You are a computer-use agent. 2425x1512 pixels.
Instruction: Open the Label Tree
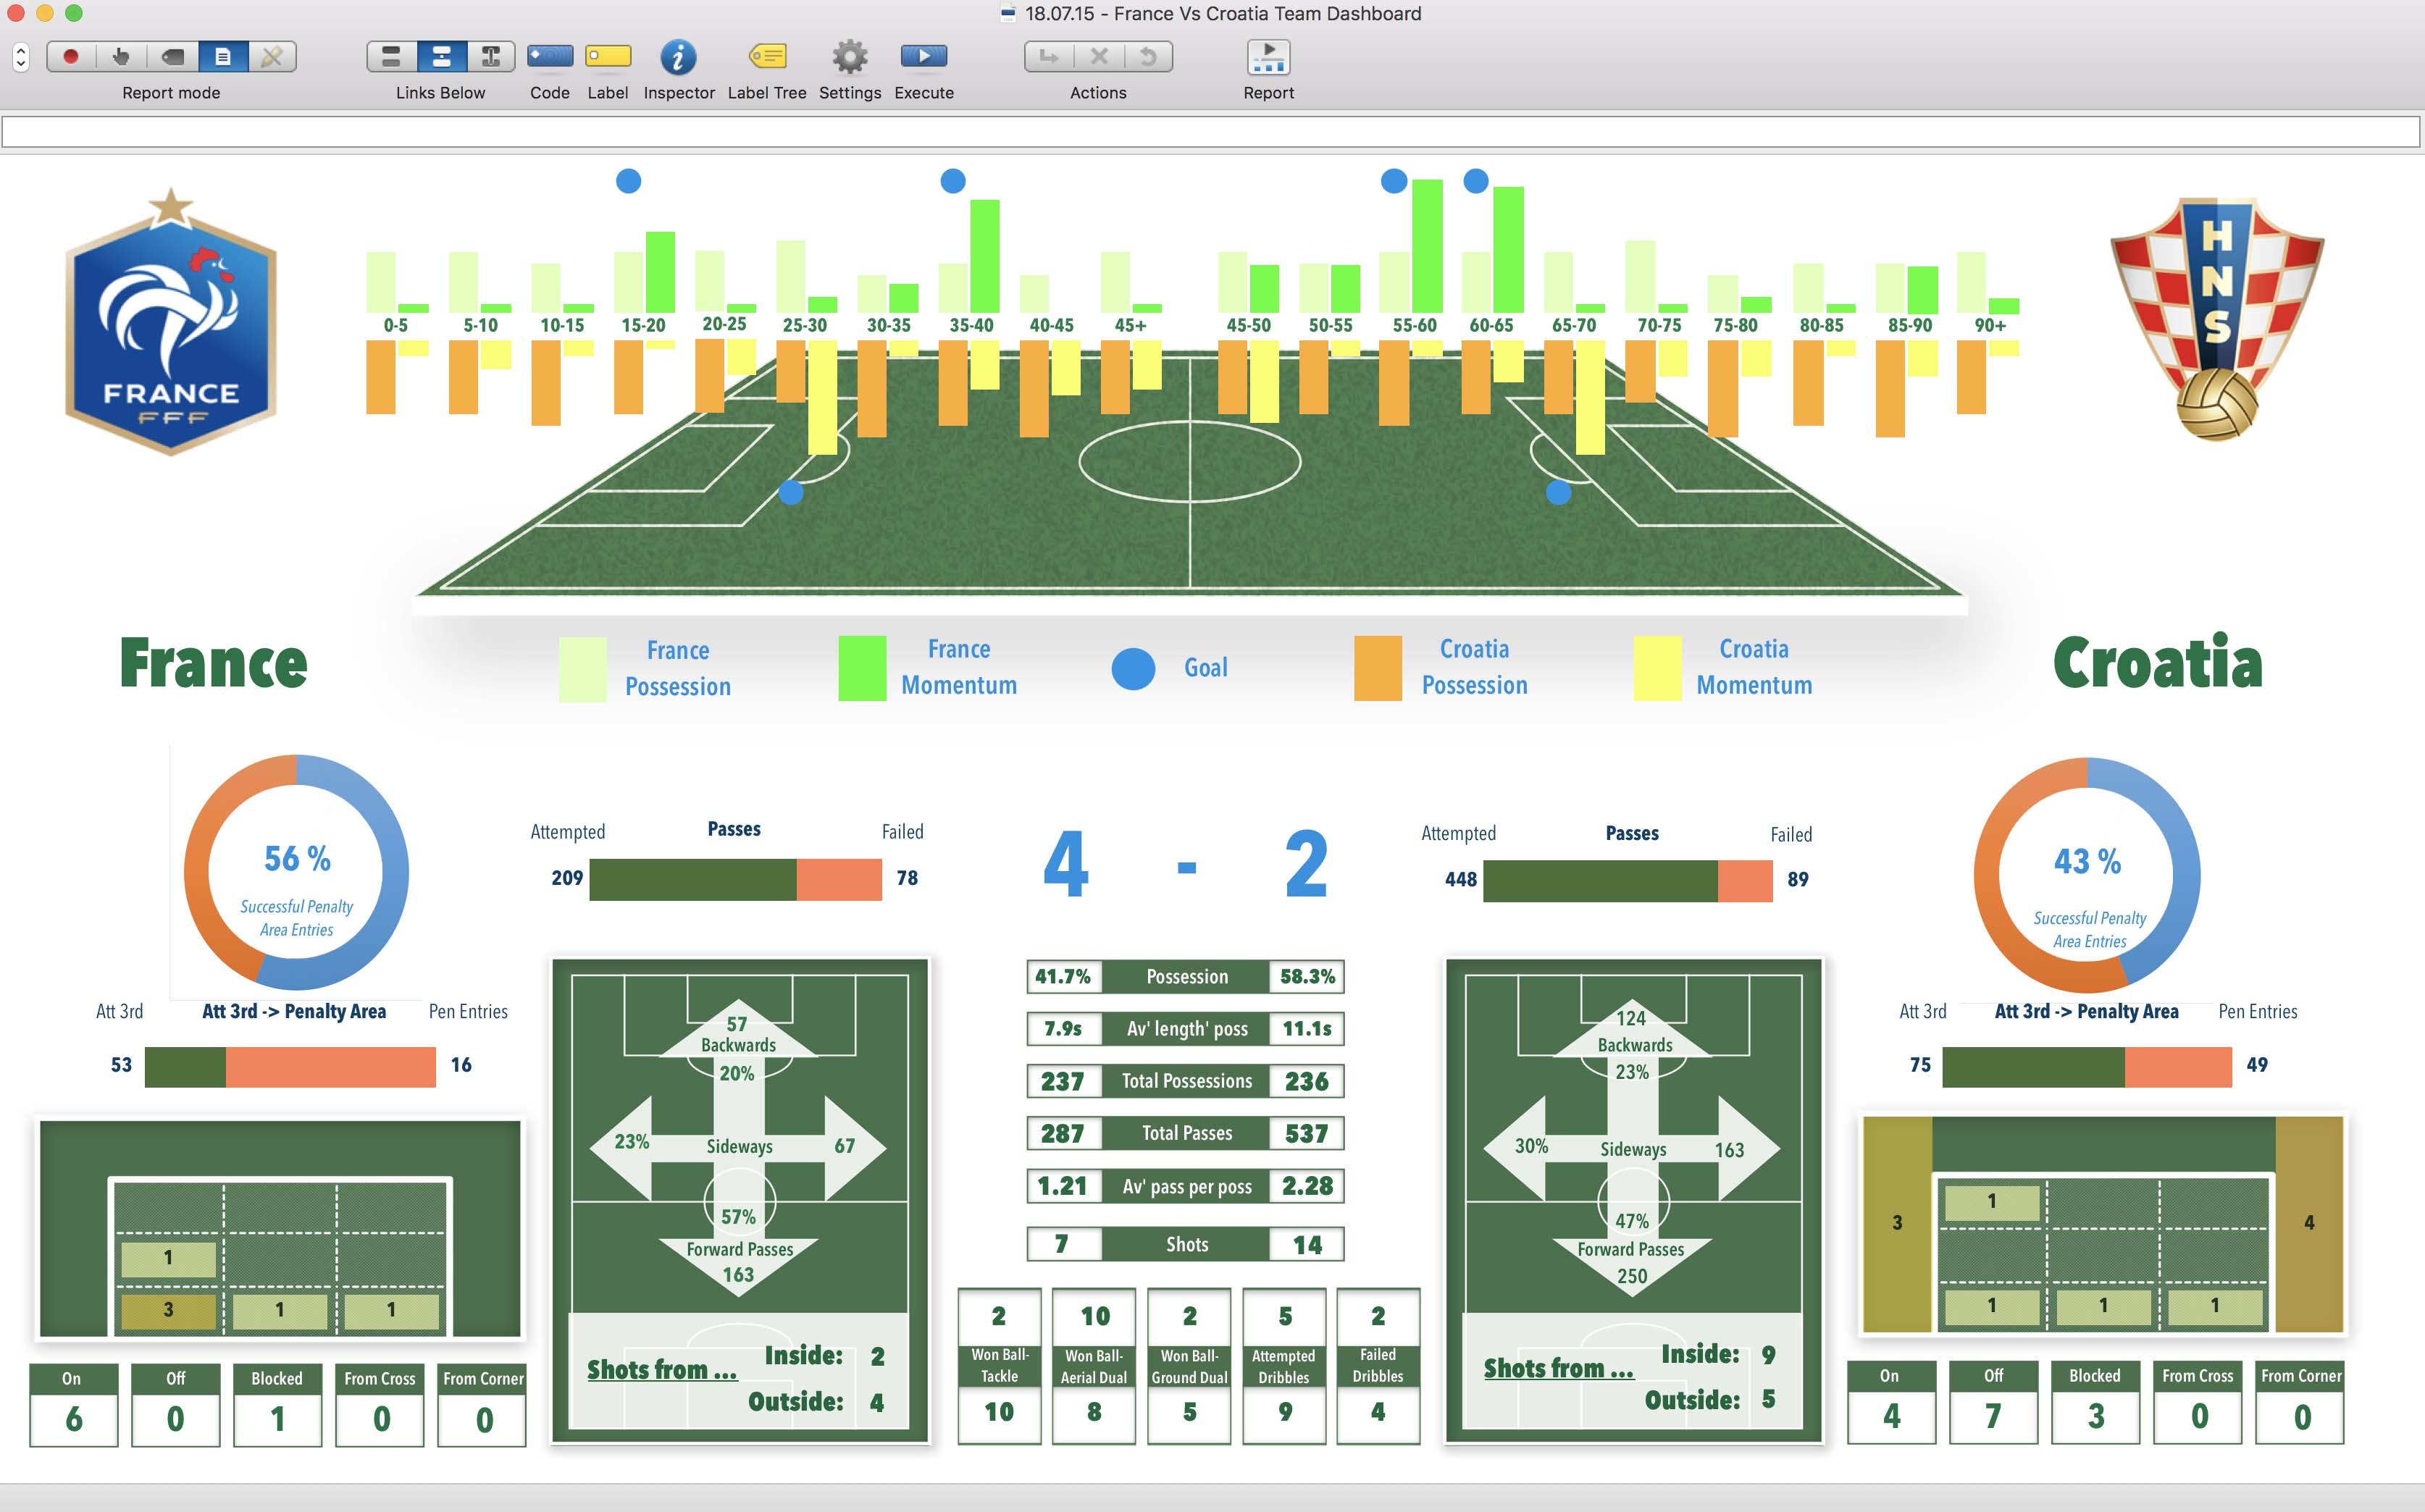tap(766, 56)
